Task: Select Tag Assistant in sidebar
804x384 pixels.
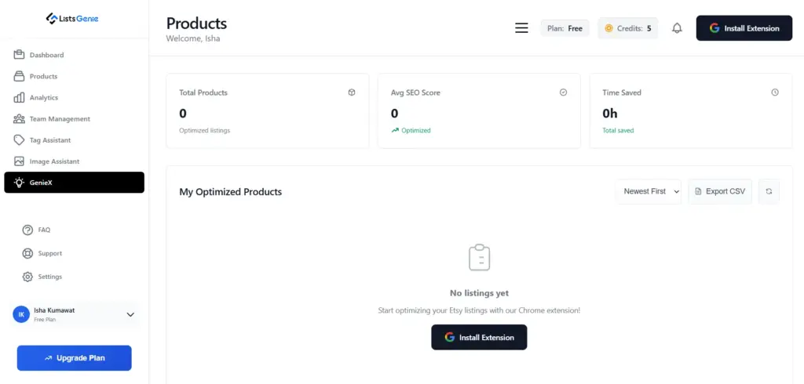Action: coord(75,139)
